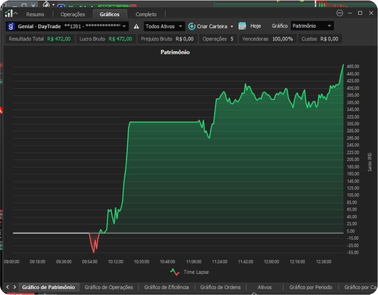The width and height of the screenshot is (378, 295).
Task: Switch to the Resumo tab
Action: (35, 14)
